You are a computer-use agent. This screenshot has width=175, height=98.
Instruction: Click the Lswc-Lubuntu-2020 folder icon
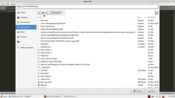click(39, 59)
